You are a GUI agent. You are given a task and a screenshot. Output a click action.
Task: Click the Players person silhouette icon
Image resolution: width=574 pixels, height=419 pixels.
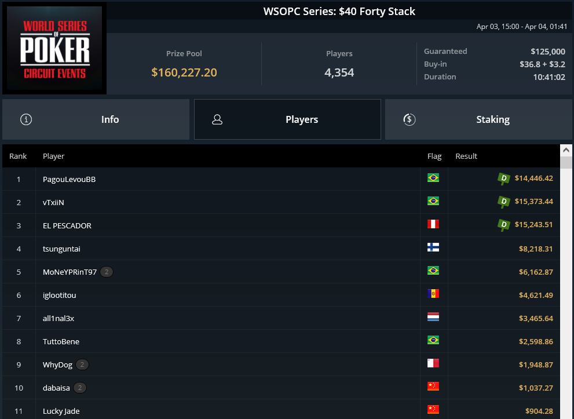tap(217, 119)
